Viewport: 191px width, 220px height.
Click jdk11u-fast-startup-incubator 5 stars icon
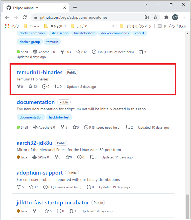point(47,211)
